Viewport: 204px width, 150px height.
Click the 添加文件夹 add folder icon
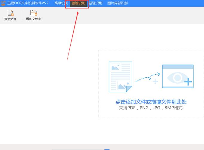34,13
